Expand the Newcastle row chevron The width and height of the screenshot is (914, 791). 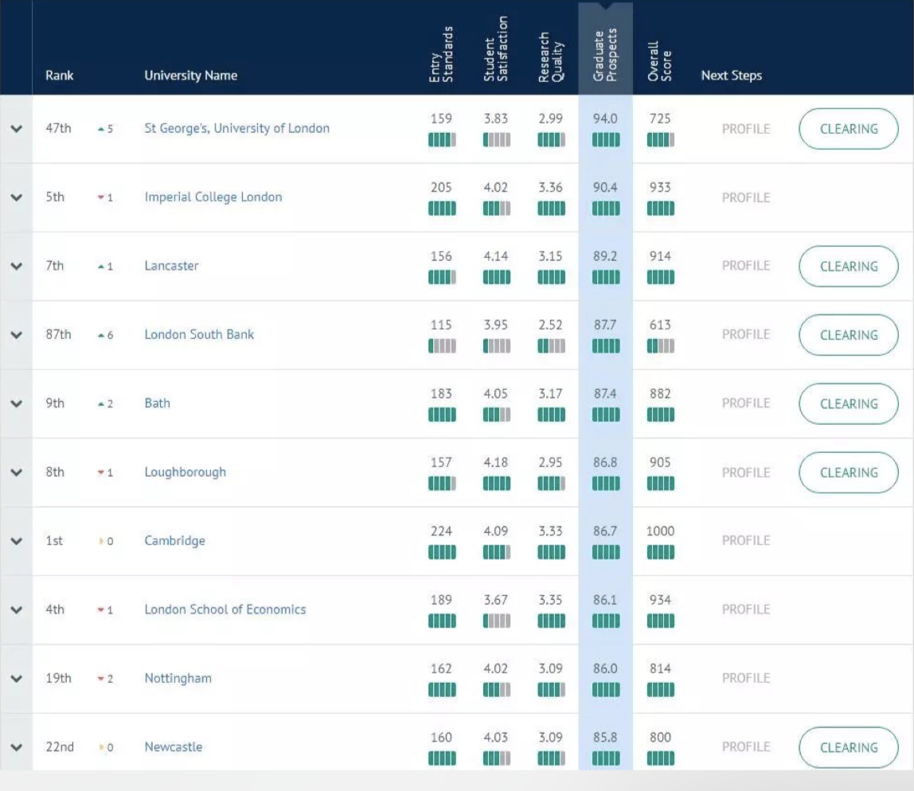(x=16, y=747)
